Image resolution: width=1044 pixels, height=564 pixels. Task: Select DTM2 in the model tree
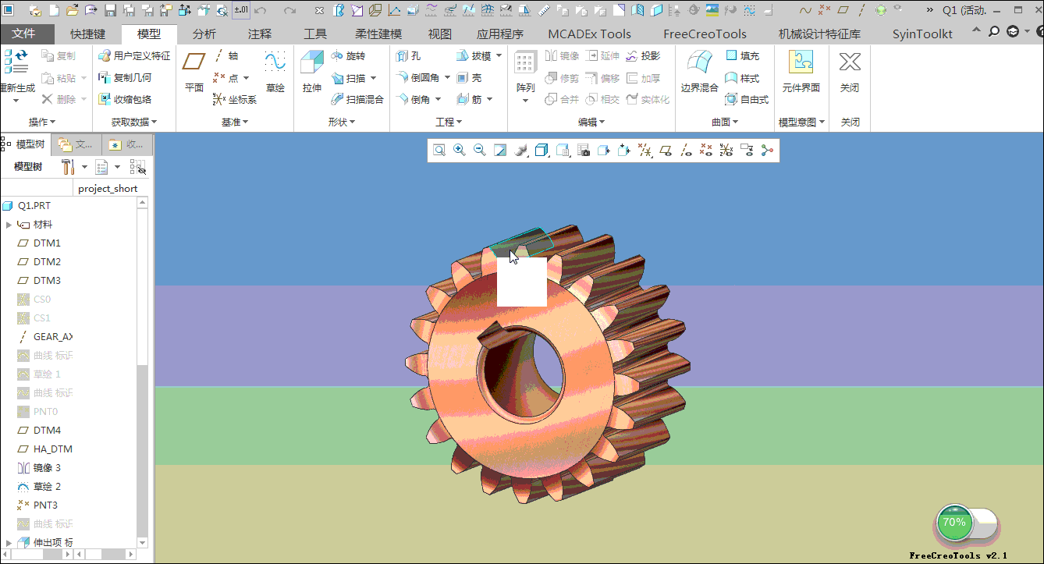tap(47, 262)
